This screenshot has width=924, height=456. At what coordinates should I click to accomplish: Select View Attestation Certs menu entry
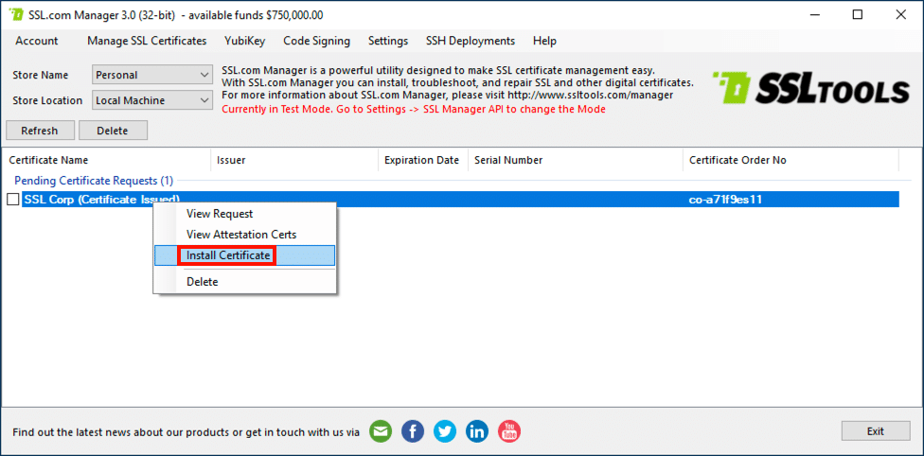(x=241, y=235)
